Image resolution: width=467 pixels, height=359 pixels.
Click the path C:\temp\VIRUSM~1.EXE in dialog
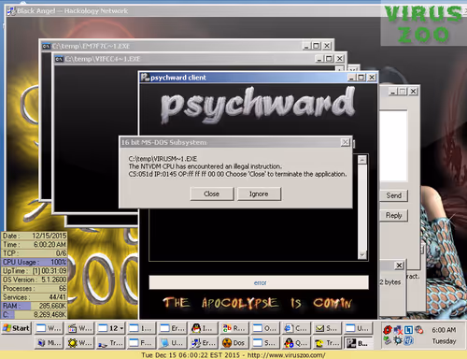[163, 159]
